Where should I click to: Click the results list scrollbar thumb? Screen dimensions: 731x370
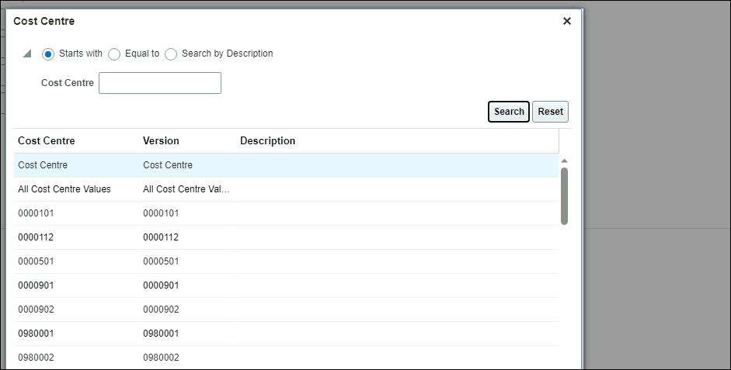[564, 196]
